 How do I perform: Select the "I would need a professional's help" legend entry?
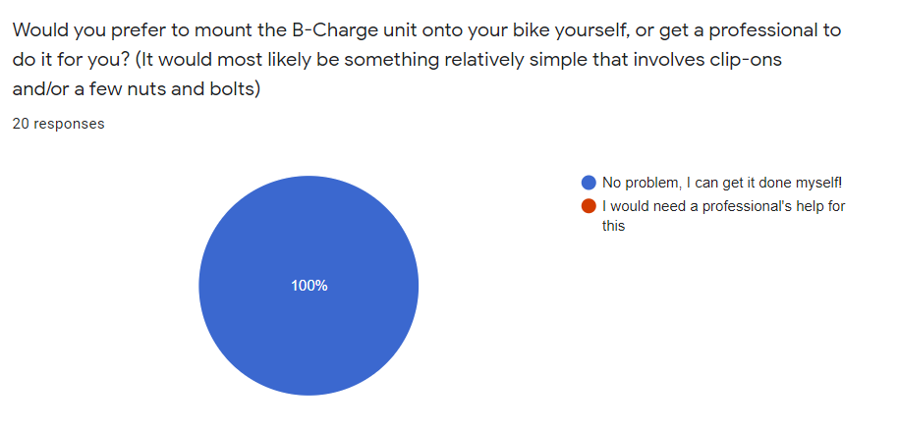tap(724, 206)
